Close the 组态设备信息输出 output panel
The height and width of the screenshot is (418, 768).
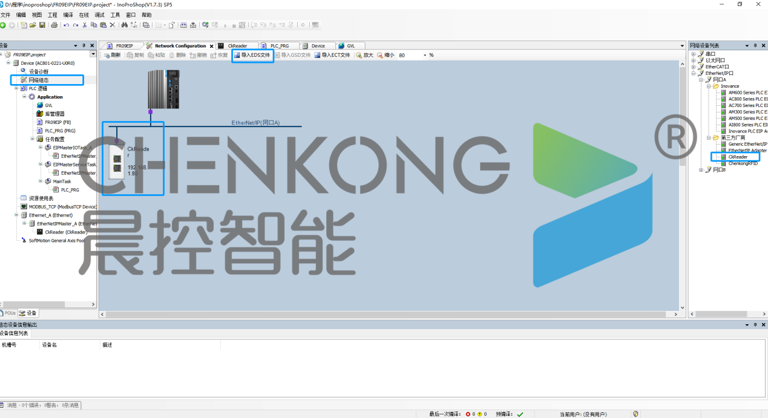[764, 325]
